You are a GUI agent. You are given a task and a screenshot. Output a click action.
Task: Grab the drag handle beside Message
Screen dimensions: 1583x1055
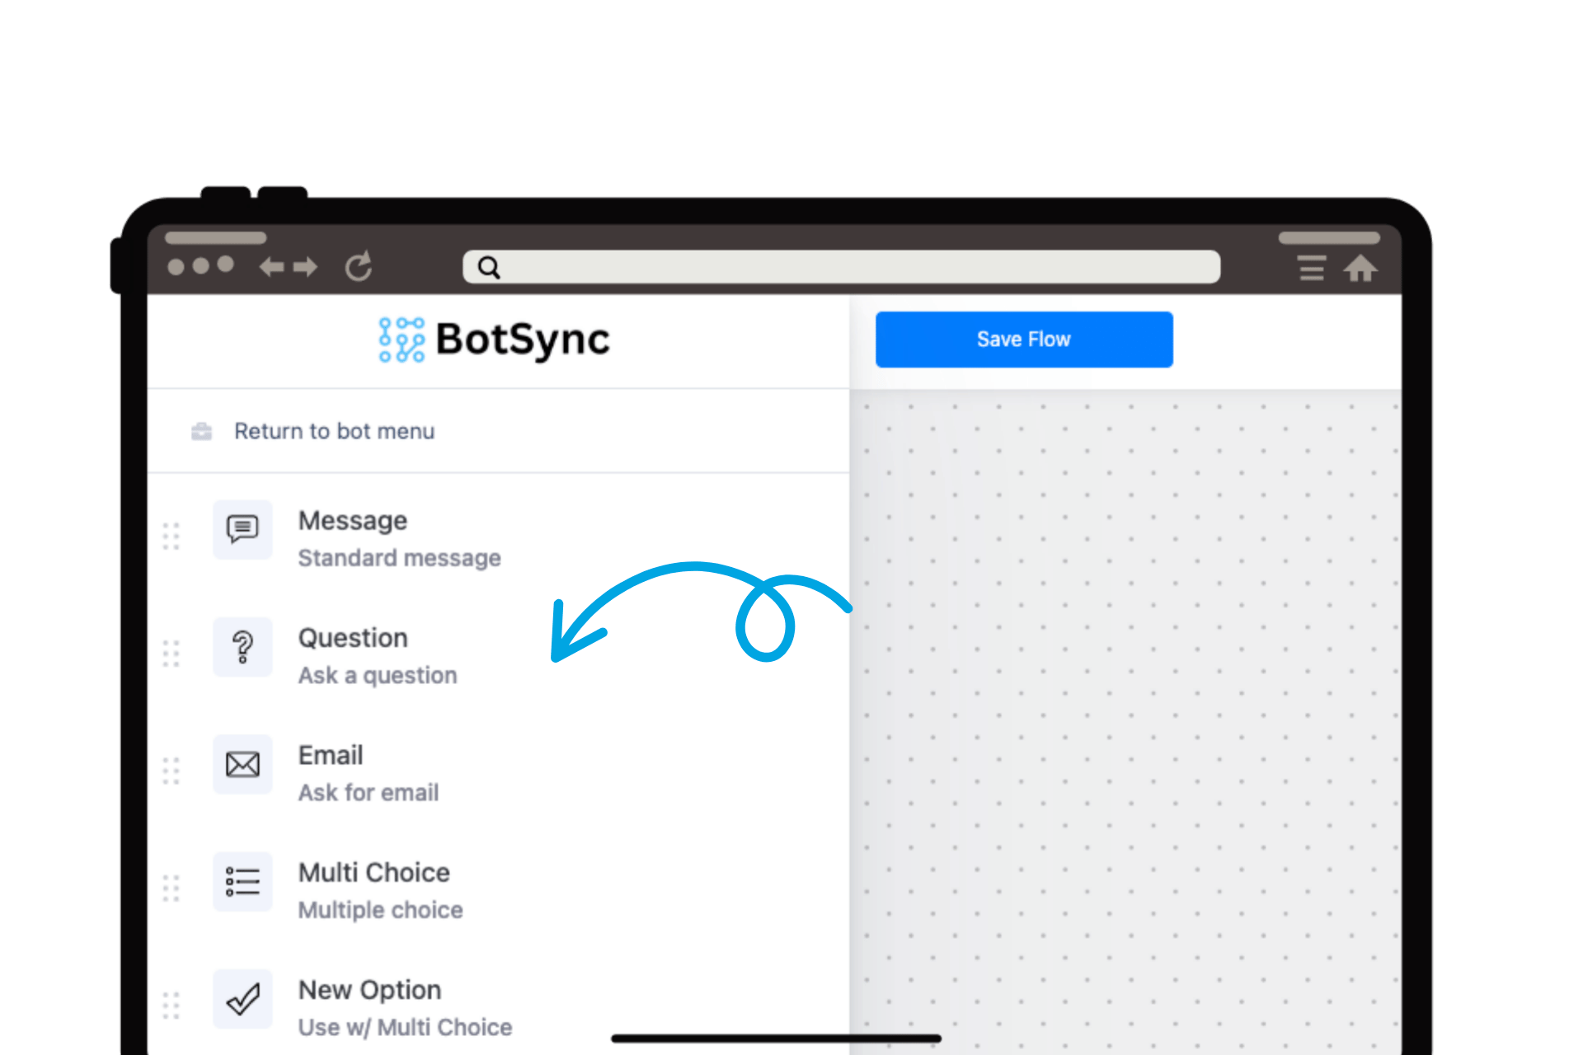[171, 537]
